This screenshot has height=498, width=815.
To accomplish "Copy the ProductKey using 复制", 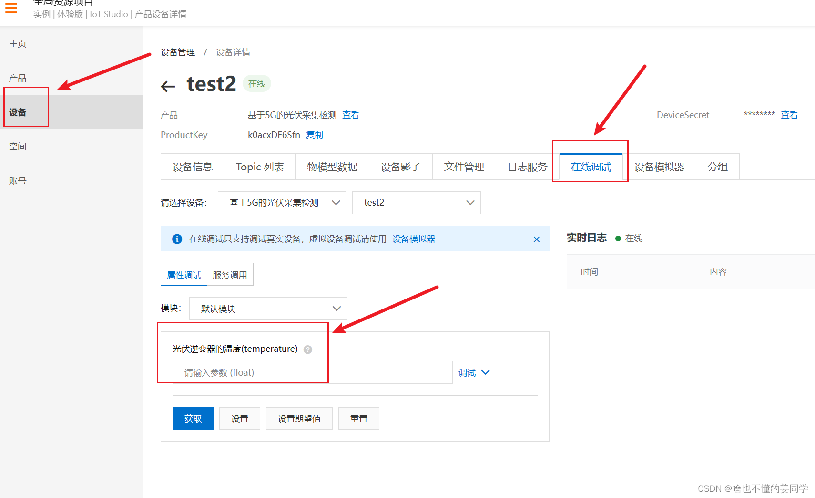I will click(x=314, y=135).
